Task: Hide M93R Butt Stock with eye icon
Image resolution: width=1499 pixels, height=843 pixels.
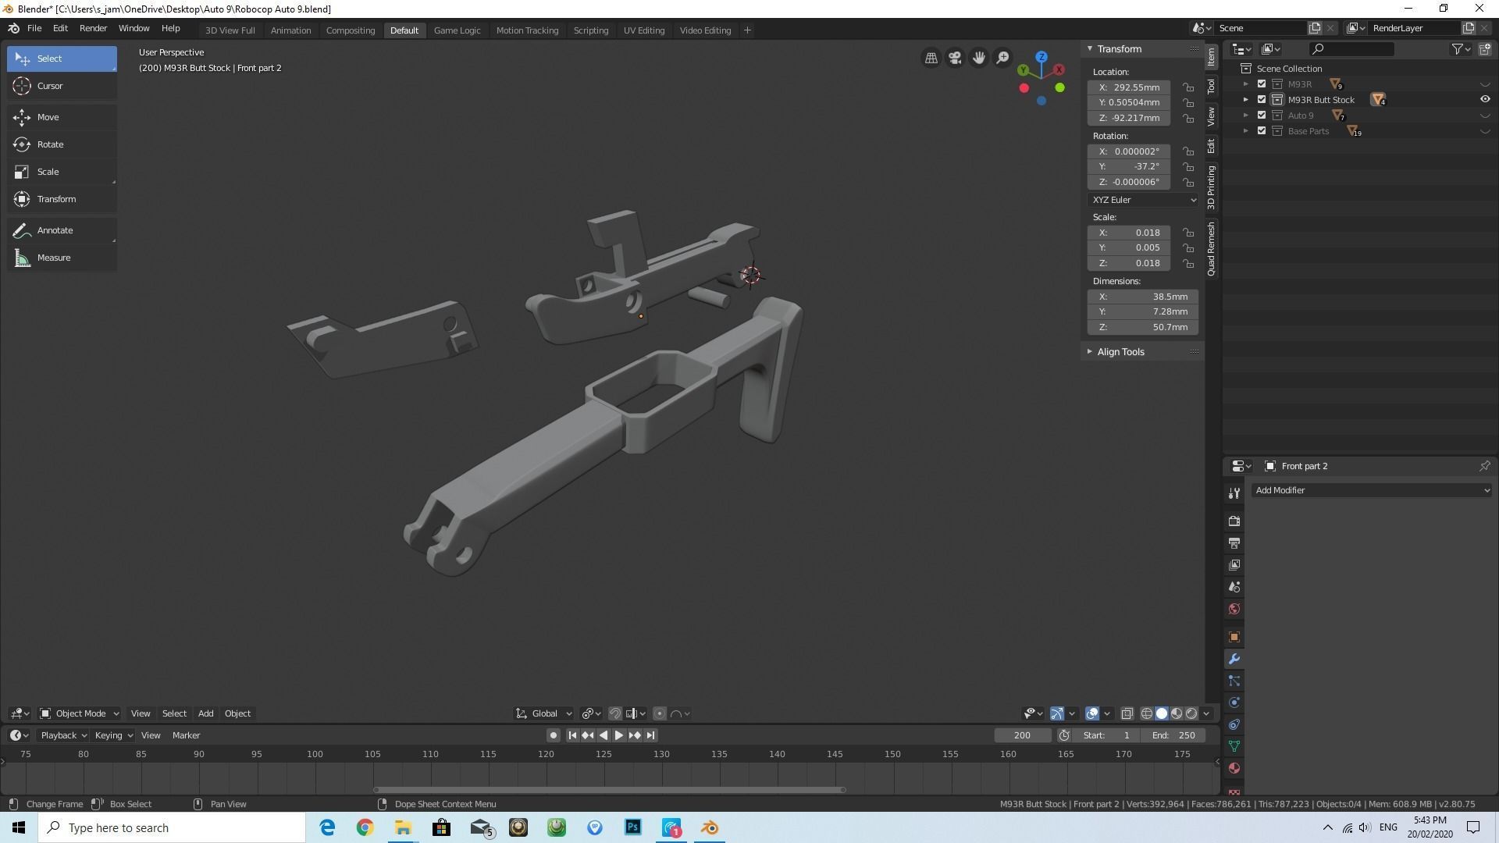Action: (1485, 100)
